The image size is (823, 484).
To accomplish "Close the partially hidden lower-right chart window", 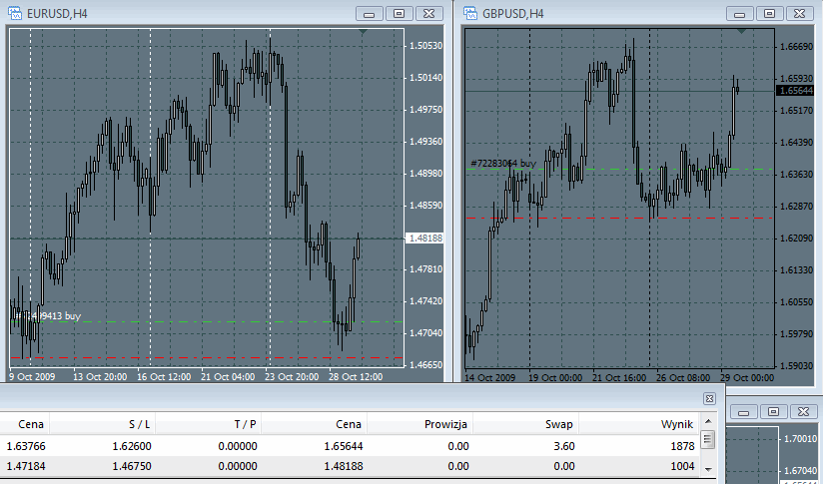I will [x=804, y=411].
